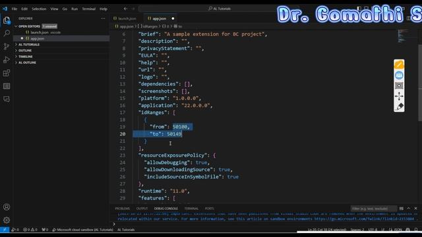Click the line and column status indicator
Image resolution: width=422 pixels, height=237 pixels.
[327, 230]
